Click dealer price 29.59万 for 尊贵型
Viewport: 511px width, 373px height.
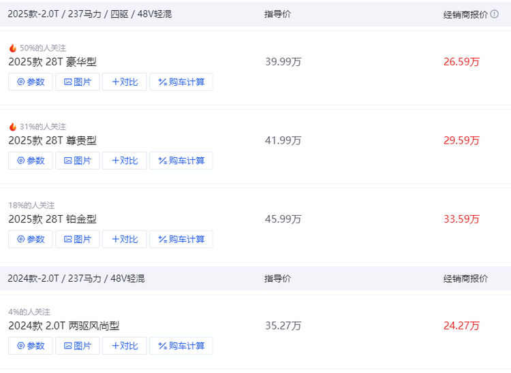tap(461, 141)
